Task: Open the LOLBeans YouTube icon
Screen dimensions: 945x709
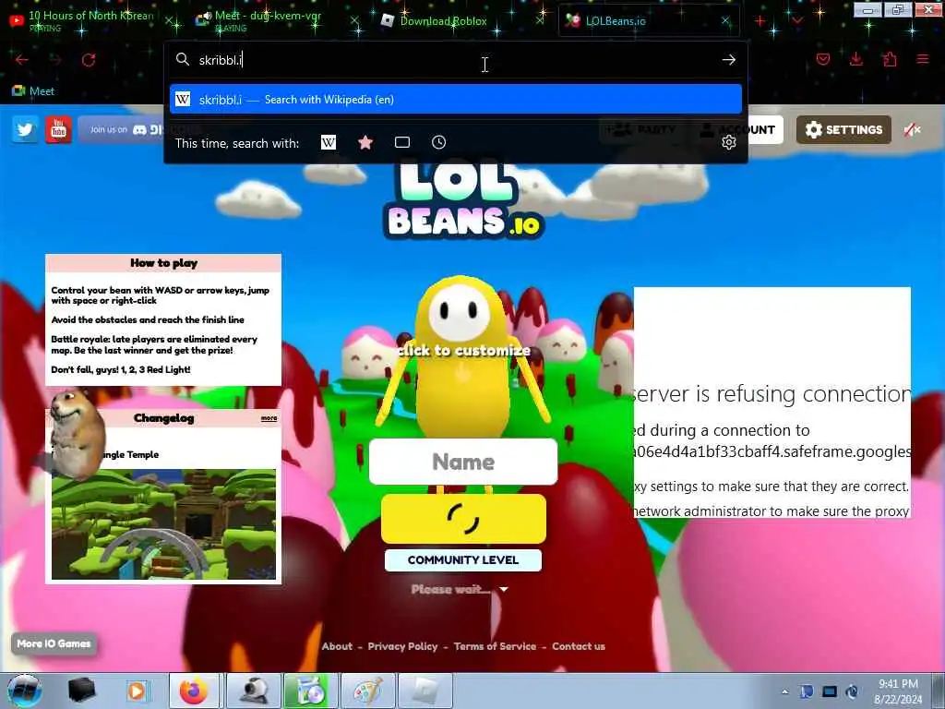Action: point(58,129)
